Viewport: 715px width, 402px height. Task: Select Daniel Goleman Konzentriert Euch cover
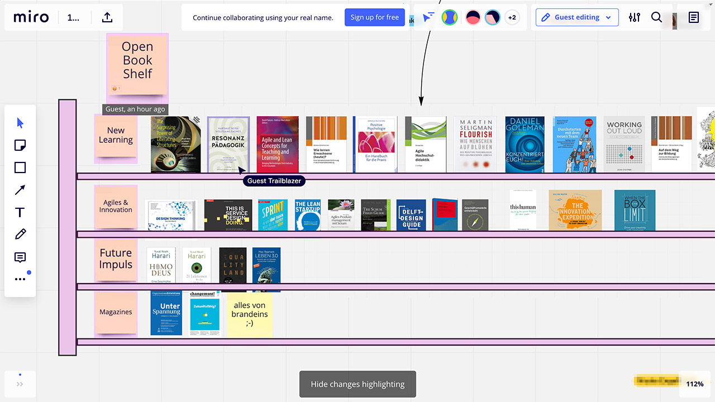[x=525, y=145]
